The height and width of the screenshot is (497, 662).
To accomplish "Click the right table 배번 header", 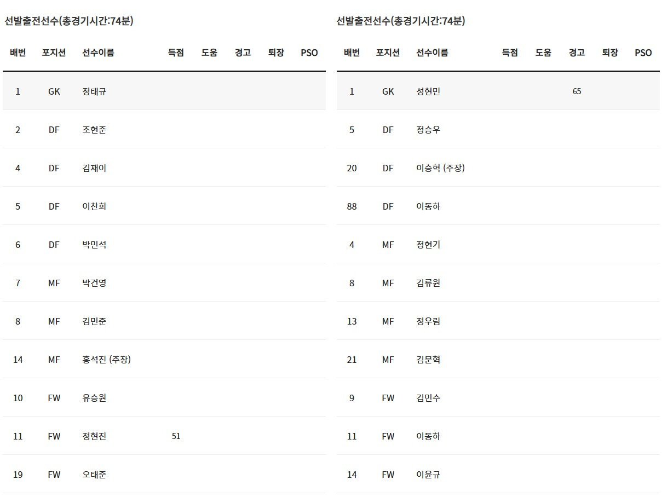I will tap(352, 53).
